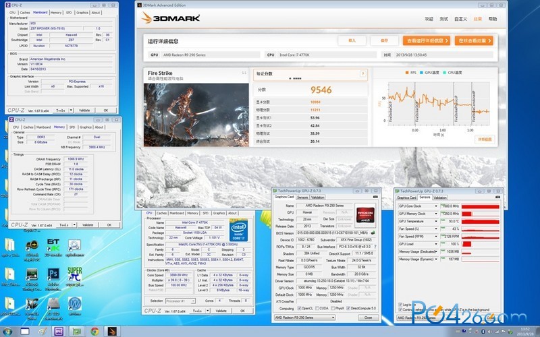
Task: Toggle the Log to file checkbox
Action: [x=400, y=305]
